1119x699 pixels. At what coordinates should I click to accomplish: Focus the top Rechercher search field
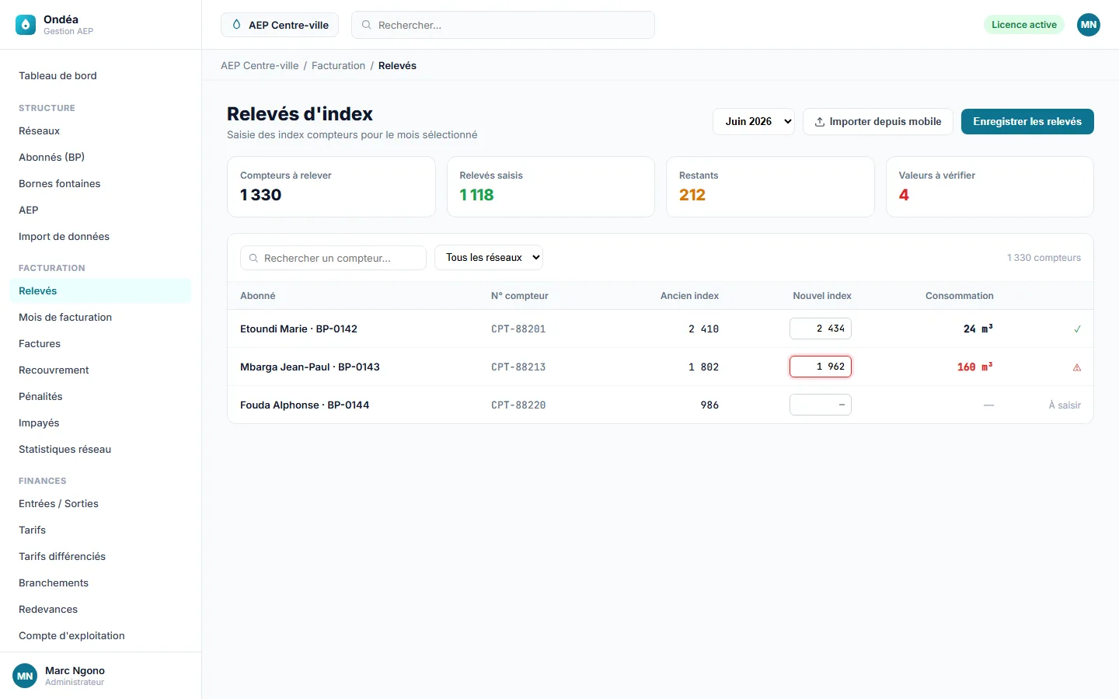coord(503,25)
